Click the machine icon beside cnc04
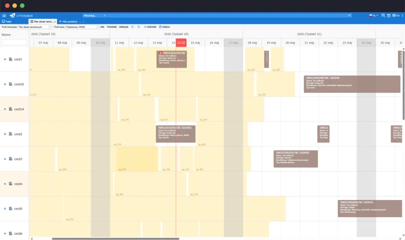The width and height of the screenshot is (405, 240). (11, 184)
